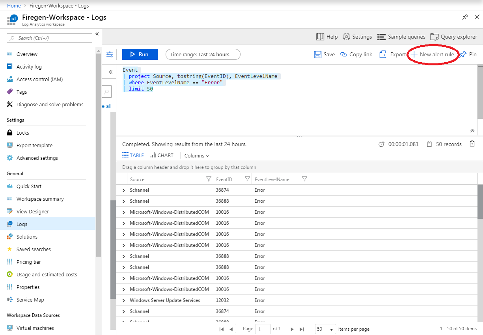Click the query editor settings sliders icon
The image size is (483, 335).
[110, 54]
